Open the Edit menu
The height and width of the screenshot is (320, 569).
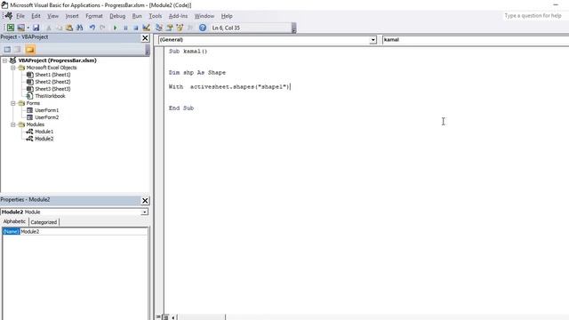tap(36, 16)
